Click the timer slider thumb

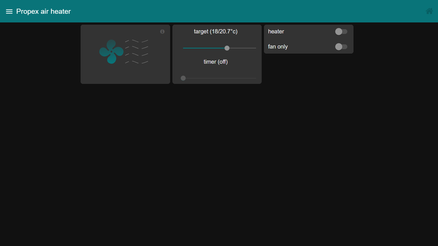183,78
